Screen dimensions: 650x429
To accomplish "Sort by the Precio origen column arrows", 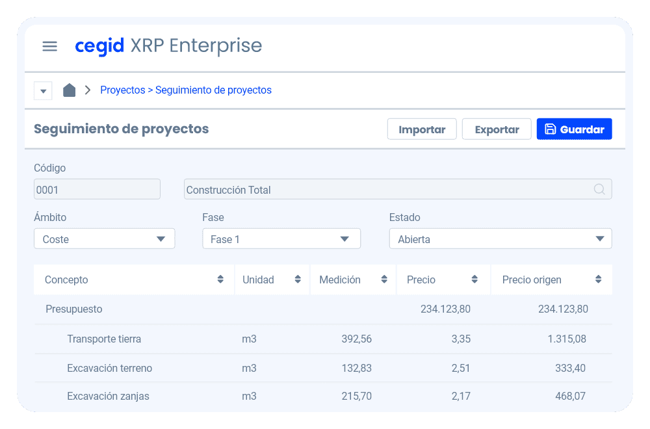I will tap(598, 279).
